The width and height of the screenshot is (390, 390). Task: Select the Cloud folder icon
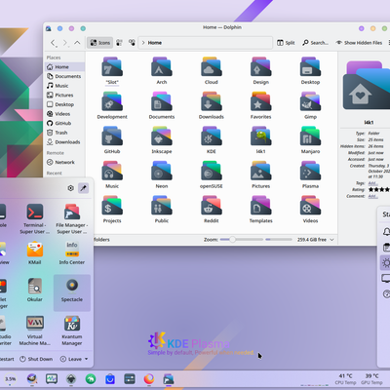tap(212, 66)
